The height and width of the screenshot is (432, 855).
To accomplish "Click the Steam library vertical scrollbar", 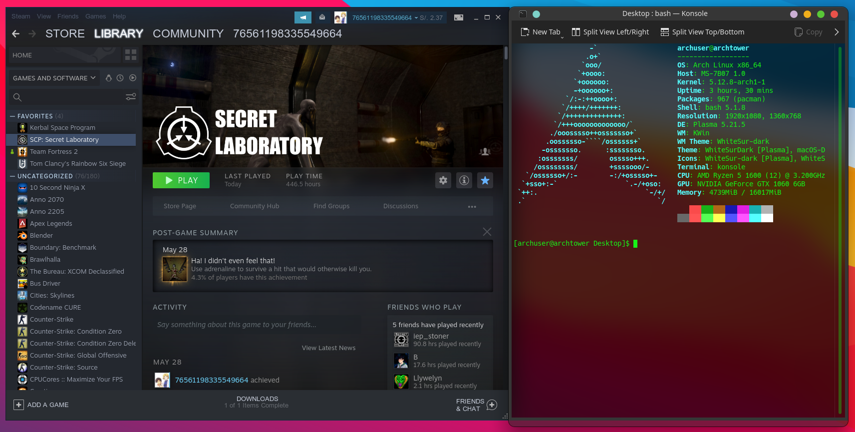I will tap(506, 53).
